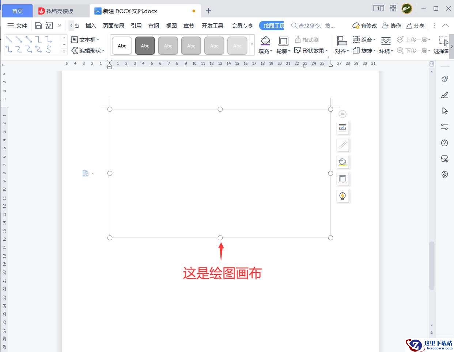The image size is (454, 352).
Task: Go to the 审阅 tab
Action: [x=154, y=26]
